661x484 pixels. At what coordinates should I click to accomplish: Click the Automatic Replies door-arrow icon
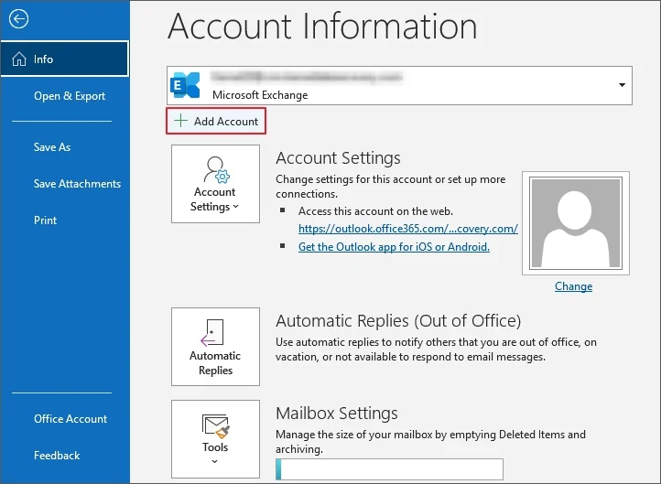click(212, 333)
